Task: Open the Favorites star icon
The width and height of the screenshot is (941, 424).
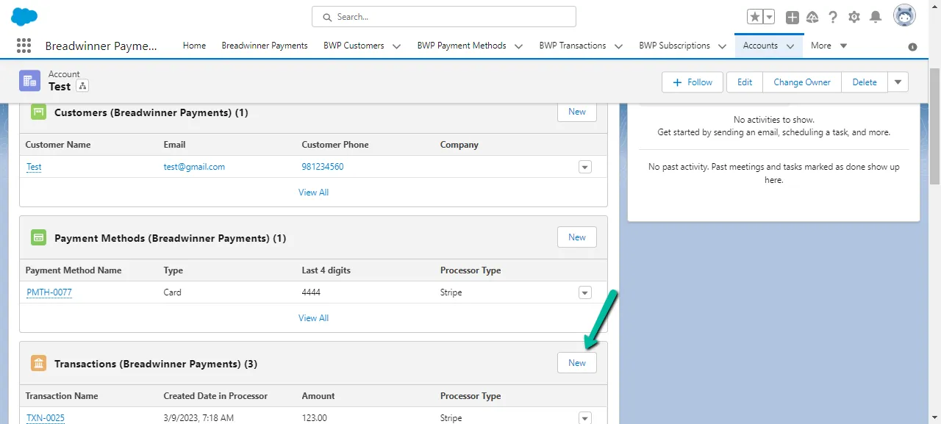Action: click(755, 17)
